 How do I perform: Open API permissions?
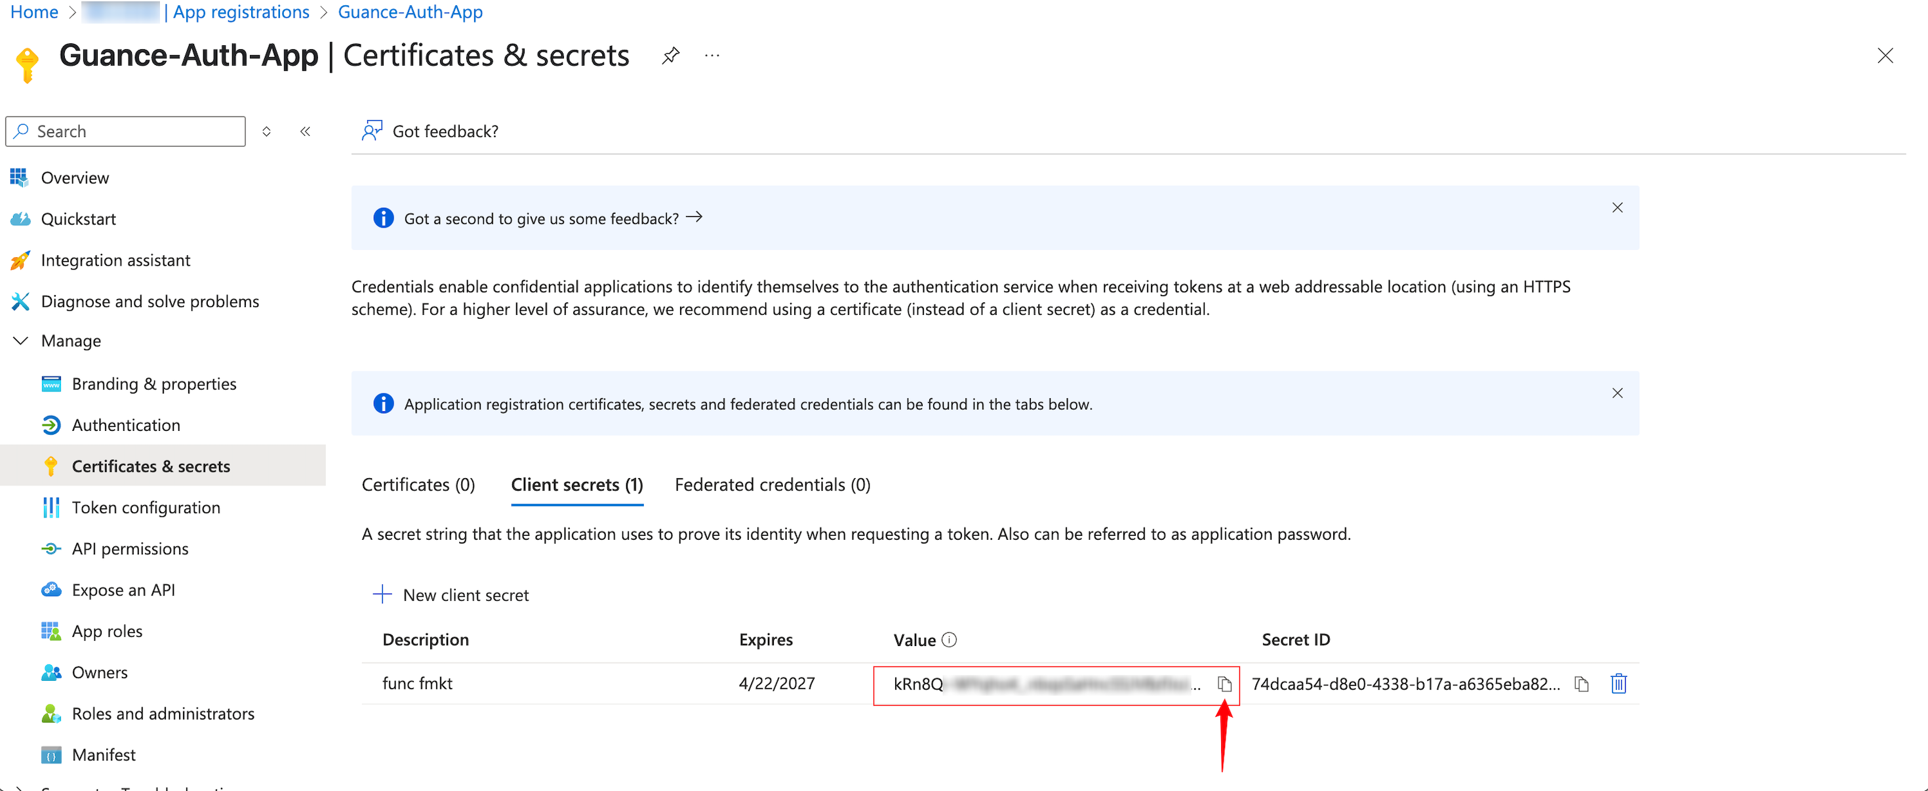pyautogui.click(x=129, y=548)
